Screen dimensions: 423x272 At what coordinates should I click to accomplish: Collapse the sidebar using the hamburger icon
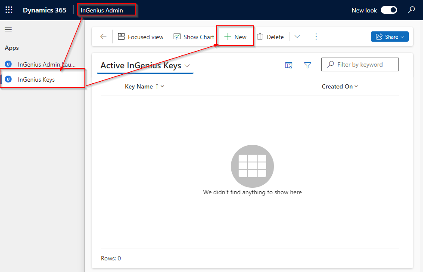(8, 30)
